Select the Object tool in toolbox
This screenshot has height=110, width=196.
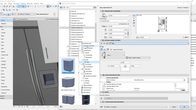3,80
